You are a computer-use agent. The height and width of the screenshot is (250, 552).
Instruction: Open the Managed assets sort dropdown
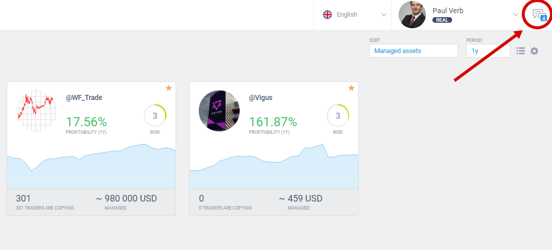[x=413, y=51]
